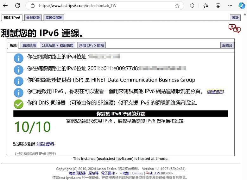Open the 統計 tab
Image resolution: width=247 pixels, height=180 pixels.
[235, 18]
